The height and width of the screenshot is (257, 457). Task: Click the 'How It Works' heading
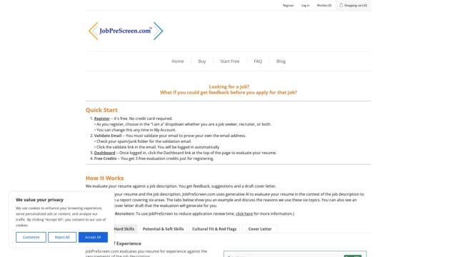105,178
